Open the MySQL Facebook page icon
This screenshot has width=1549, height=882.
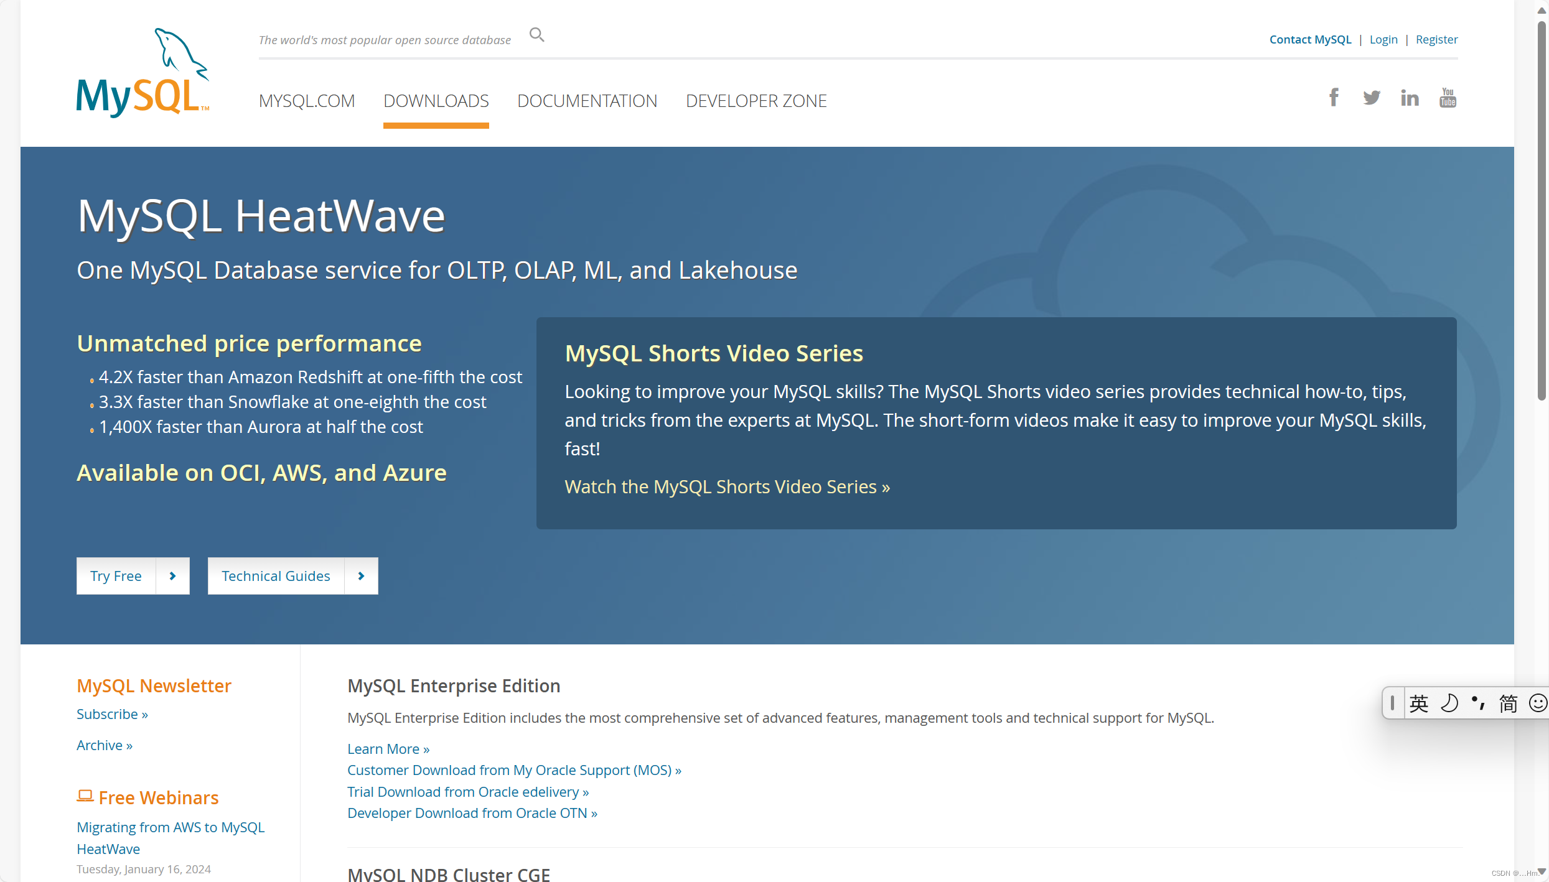1334,98
